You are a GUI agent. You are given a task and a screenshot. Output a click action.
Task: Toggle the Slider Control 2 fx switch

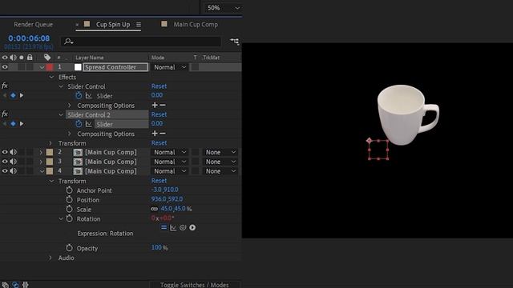point(5,114)
